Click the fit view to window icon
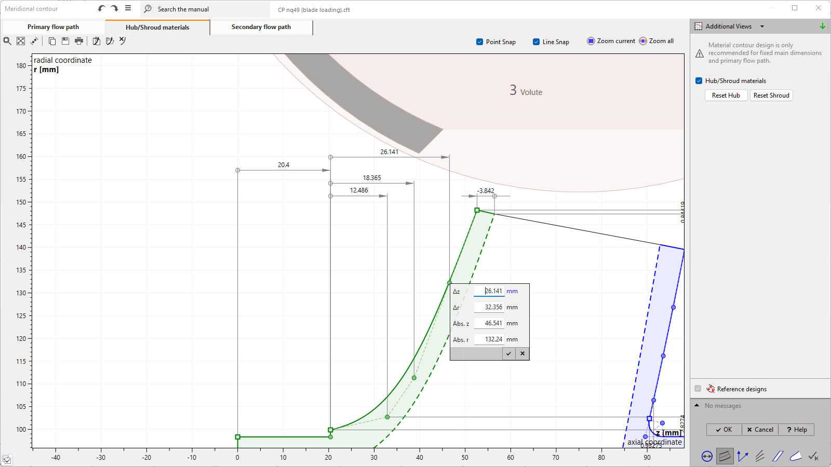Viewport: 831px width, 467px height. pyautogui.click(x=21, y=41)
